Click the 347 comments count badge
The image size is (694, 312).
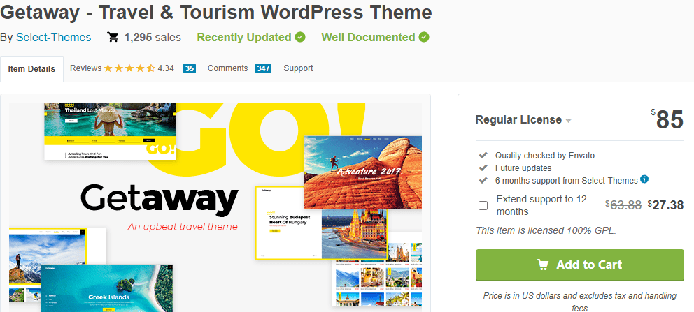click(263, 68)
